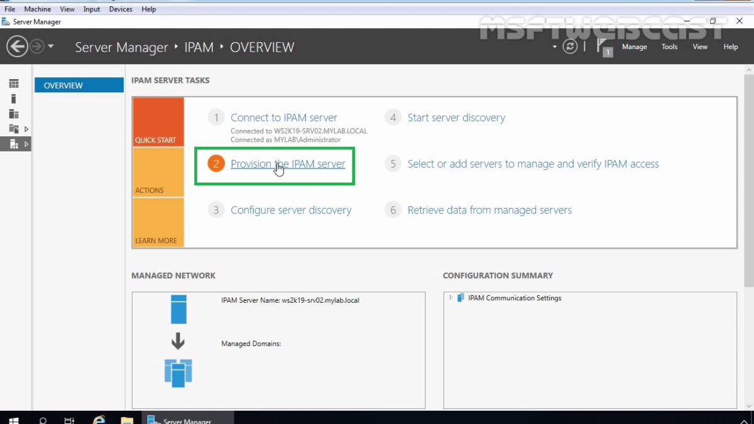Select the File and Storage Services icon
The height and width of the screenshot is (424, 754).
14,129
